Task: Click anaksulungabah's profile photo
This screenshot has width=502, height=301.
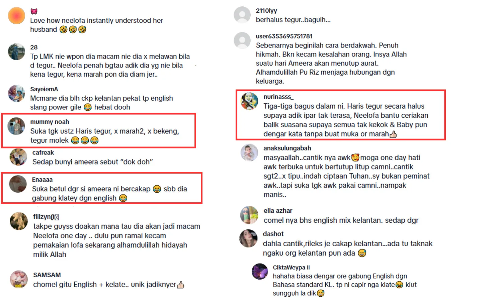Action: 249,153
